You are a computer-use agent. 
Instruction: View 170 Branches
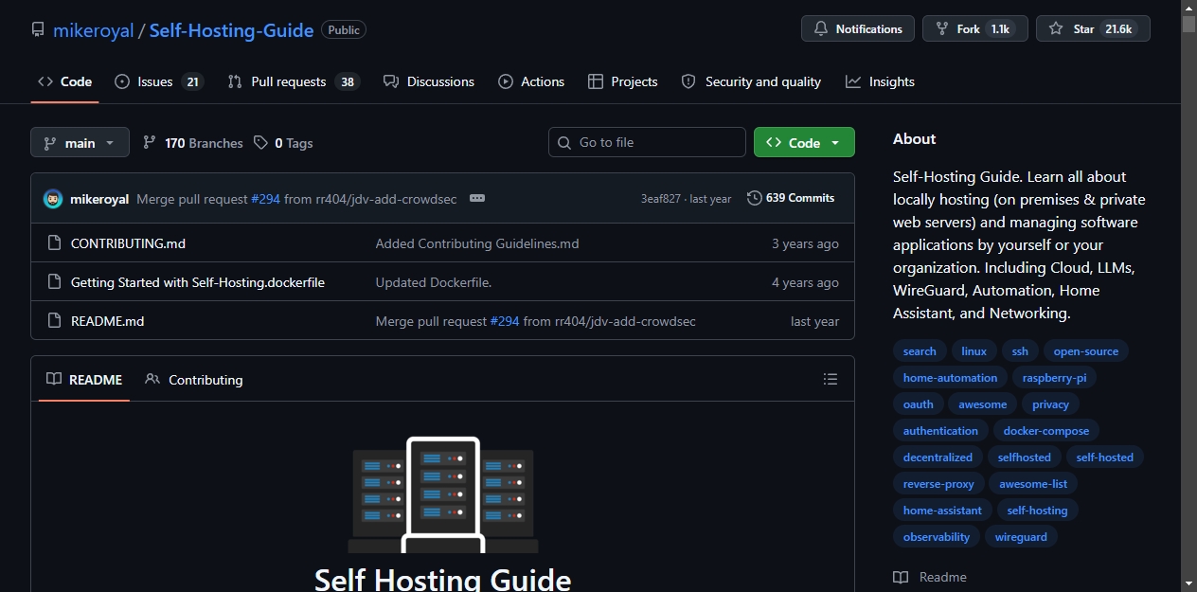tap(193, 143)
